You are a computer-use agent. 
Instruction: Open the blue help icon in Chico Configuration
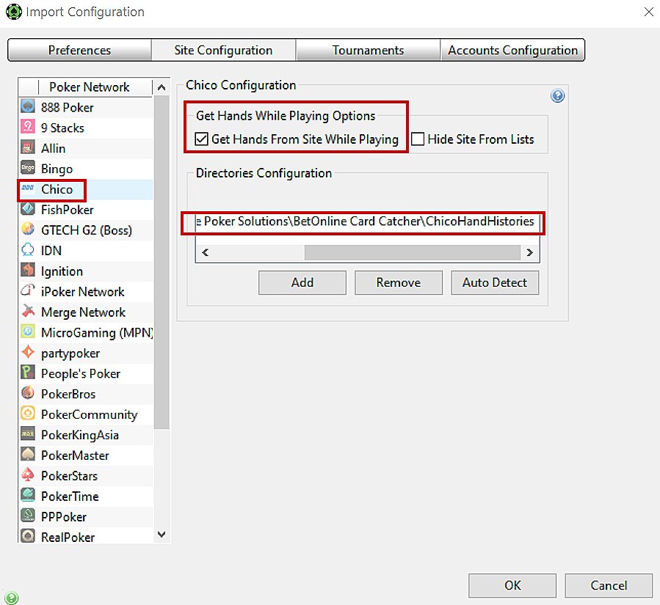point(557,96)
